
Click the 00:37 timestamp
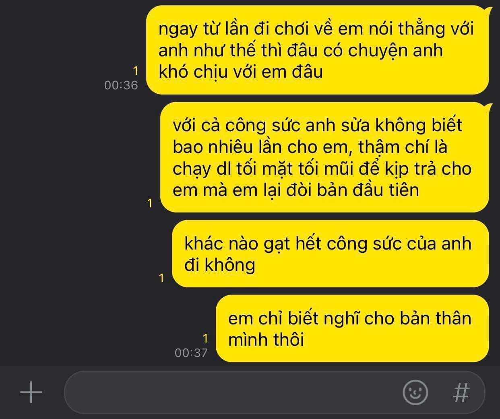tap(191, 353)
